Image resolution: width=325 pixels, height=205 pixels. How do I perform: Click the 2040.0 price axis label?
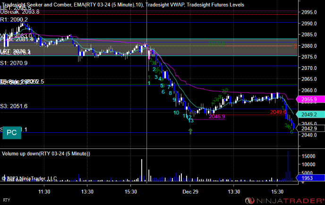pyautogui.click(x=309, y=135)
